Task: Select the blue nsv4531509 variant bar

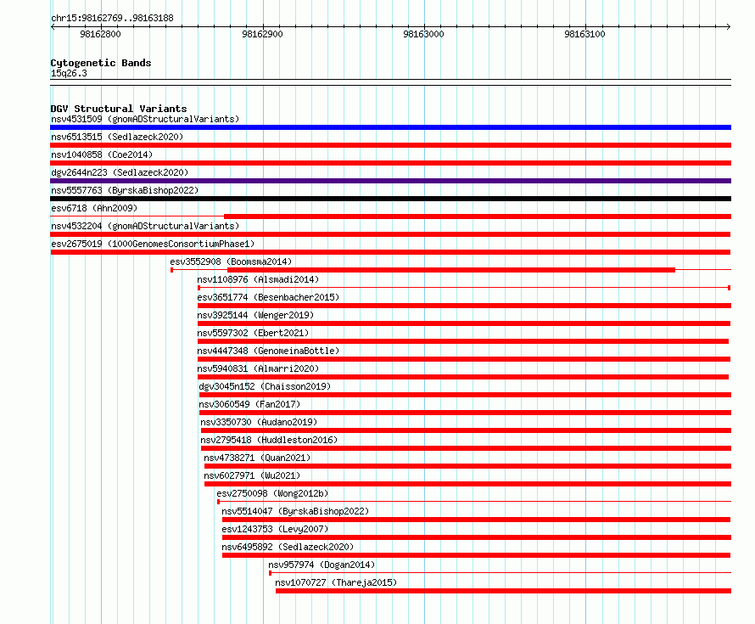Action: (390, 127)
